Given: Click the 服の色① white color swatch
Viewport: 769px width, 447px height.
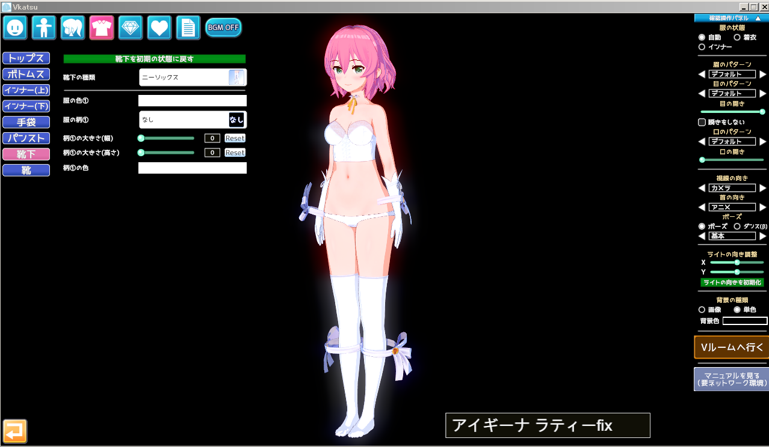Looking at the screenshot, I should (x=193, y=101).
